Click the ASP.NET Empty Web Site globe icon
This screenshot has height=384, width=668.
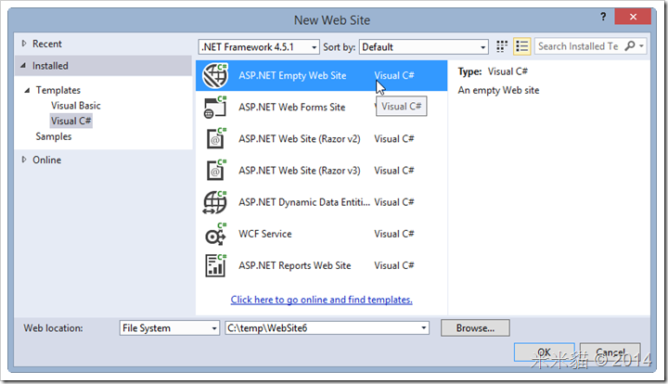click(x=215, y=76)
